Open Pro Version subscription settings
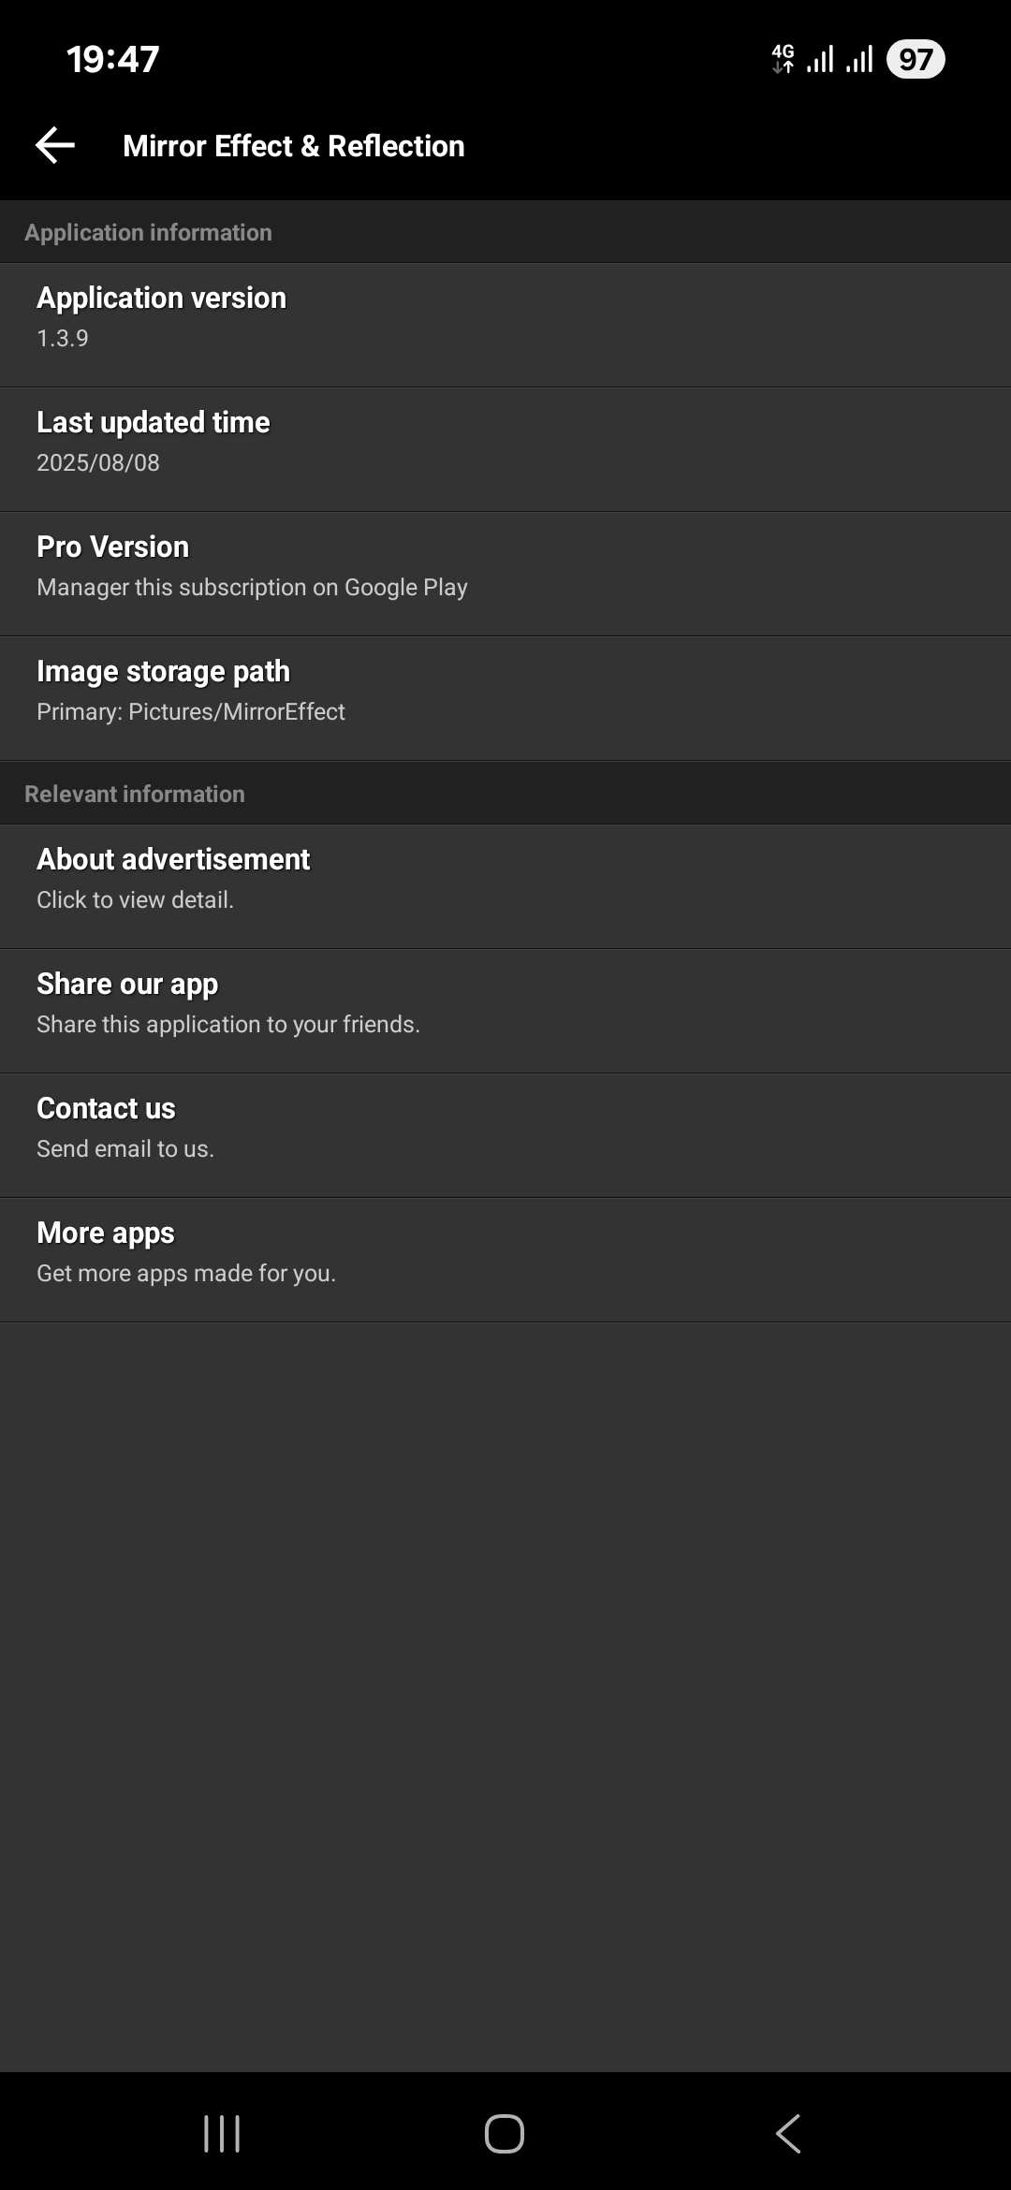1011x2190 pixels. click(505, 574)
